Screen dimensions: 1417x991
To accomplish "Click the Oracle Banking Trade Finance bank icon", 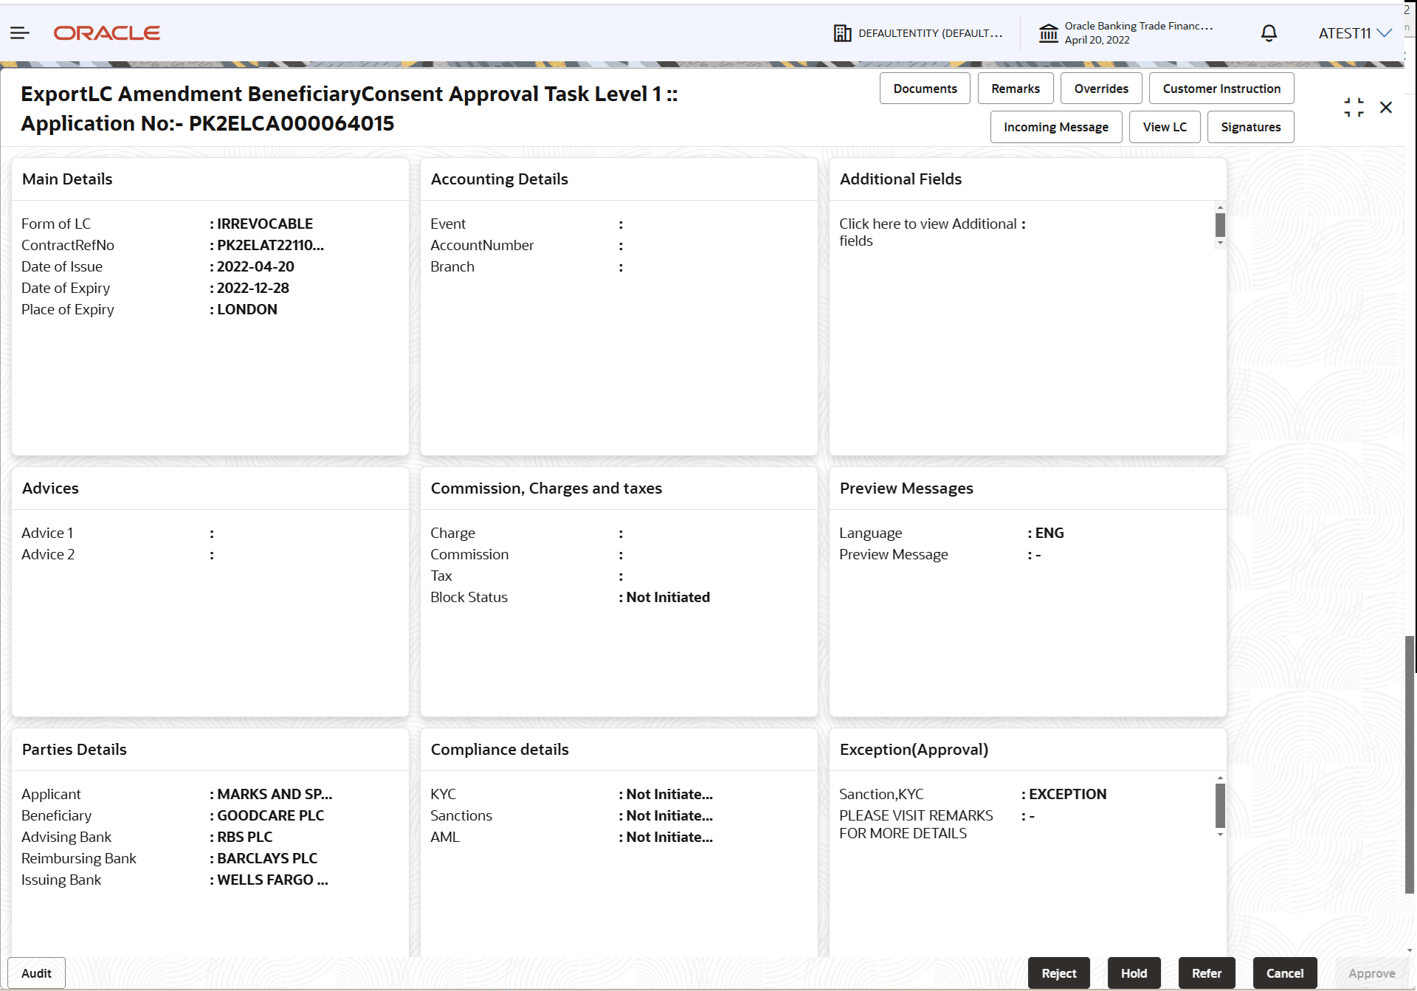I will tap(1048, 32).
